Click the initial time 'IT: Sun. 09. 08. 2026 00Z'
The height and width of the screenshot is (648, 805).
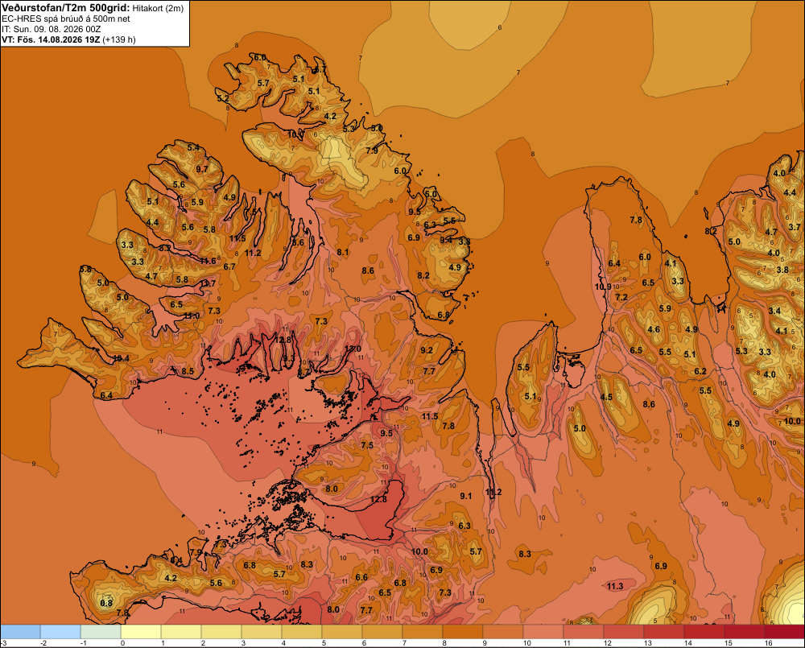52,29
